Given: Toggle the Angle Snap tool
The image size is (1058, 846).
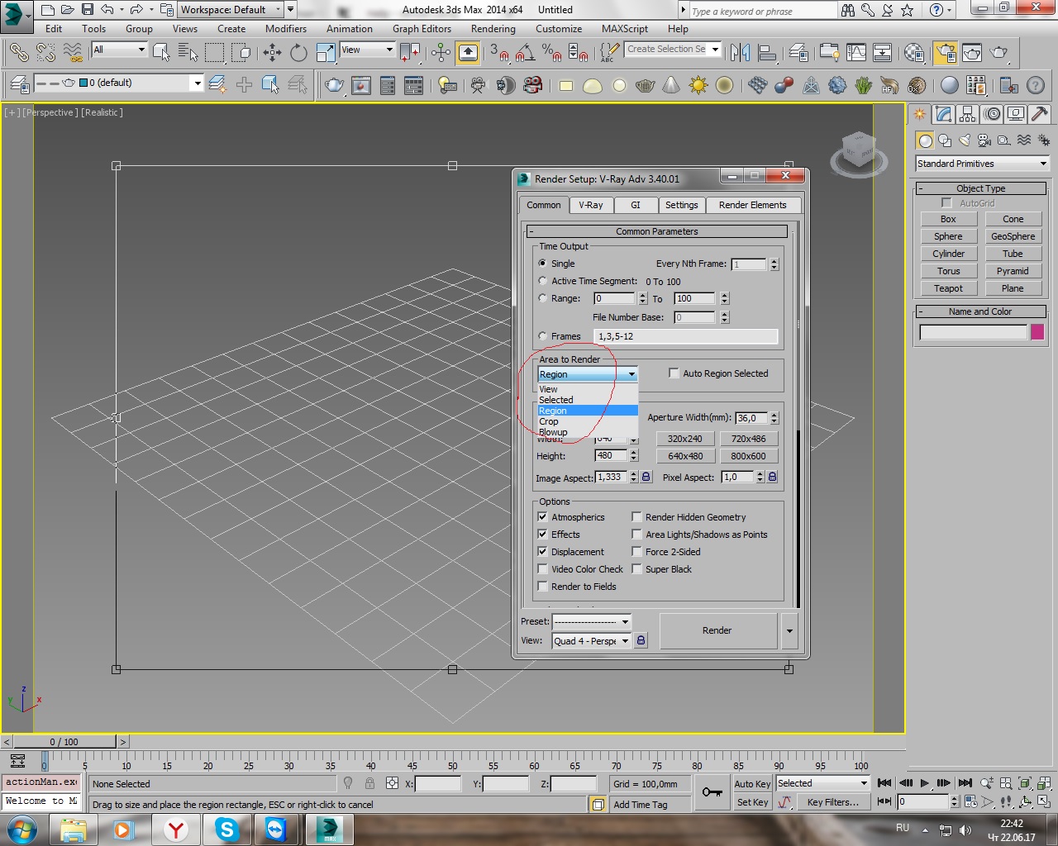Looking at the screenshot, I should pos(522,52).
